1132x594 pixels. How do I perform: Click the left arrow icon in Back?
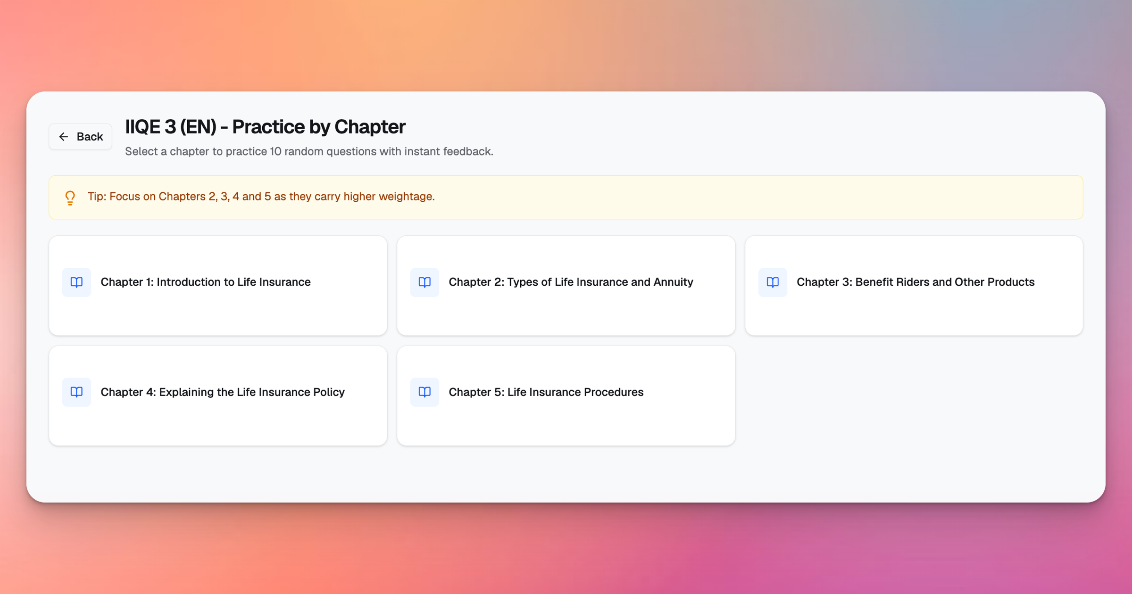pyautogui.click(x=64, y=137)
